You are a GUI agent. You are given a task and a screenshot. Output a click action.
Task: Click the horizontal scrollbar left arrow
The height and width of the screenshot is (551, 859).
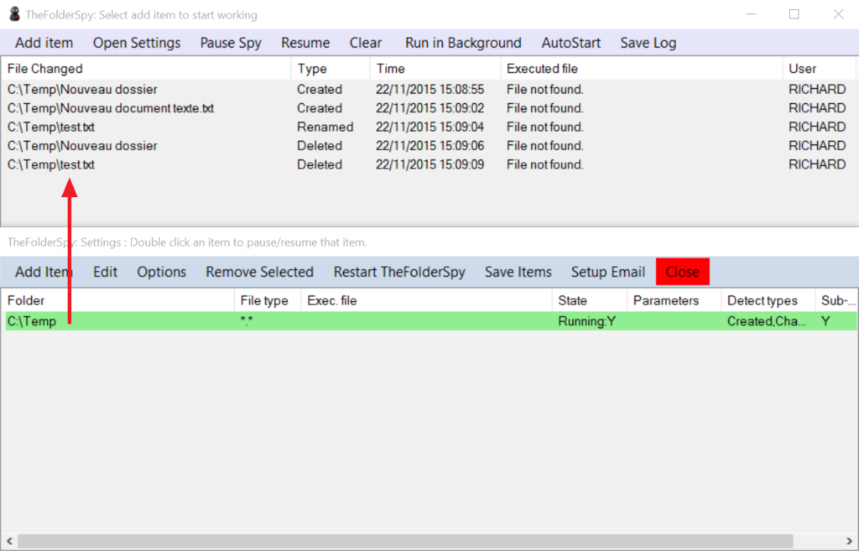tap(9, 541)
